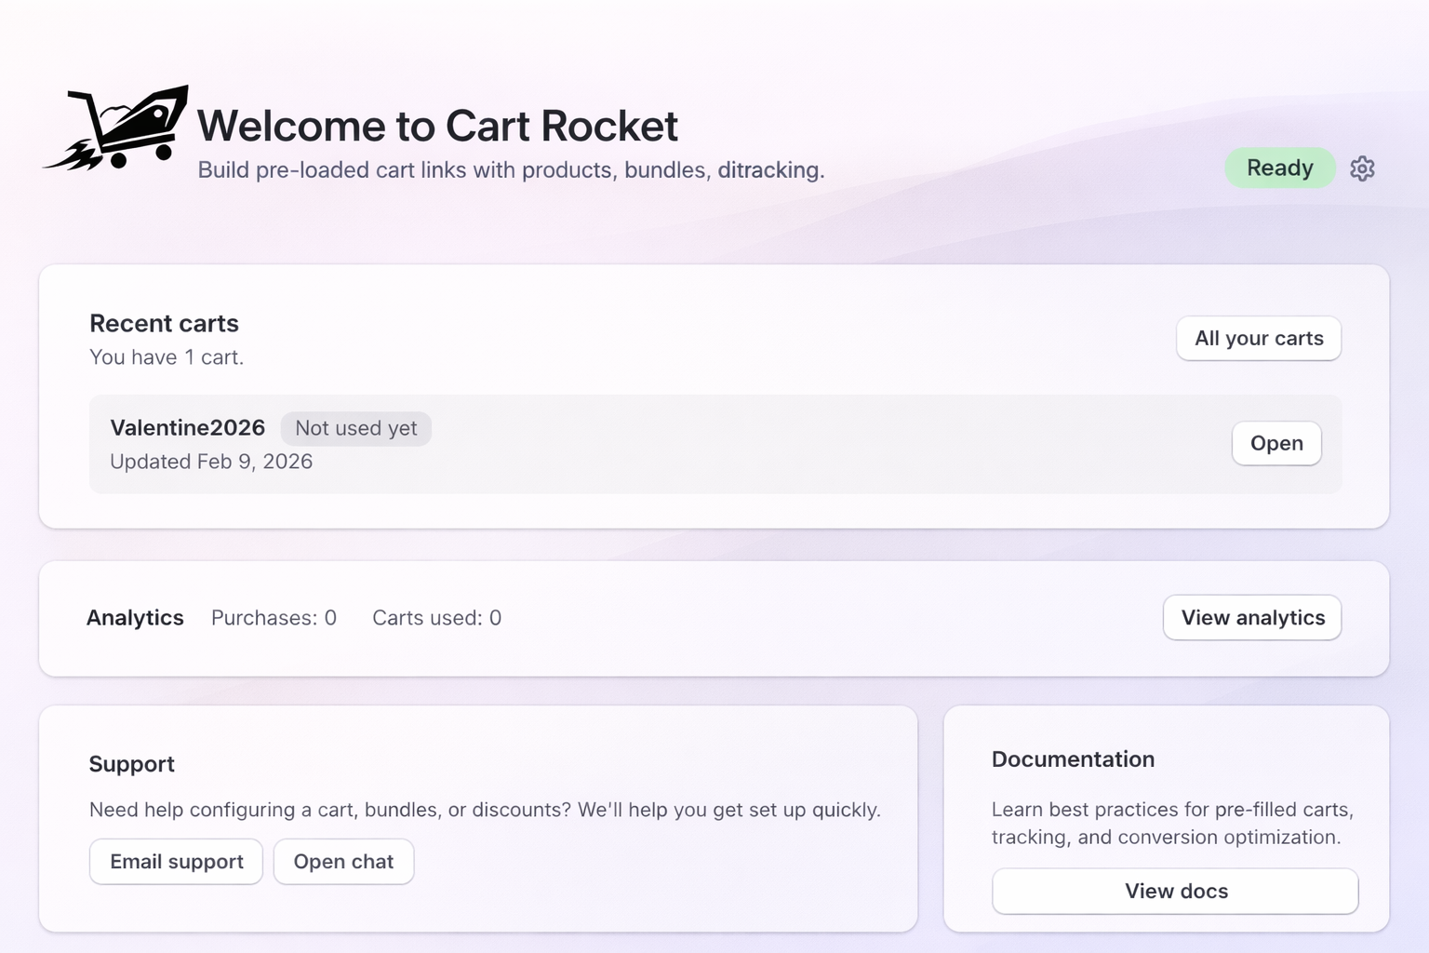Open Email support
This screenshot has width=1429, height=953.
[x=176, y=861]
